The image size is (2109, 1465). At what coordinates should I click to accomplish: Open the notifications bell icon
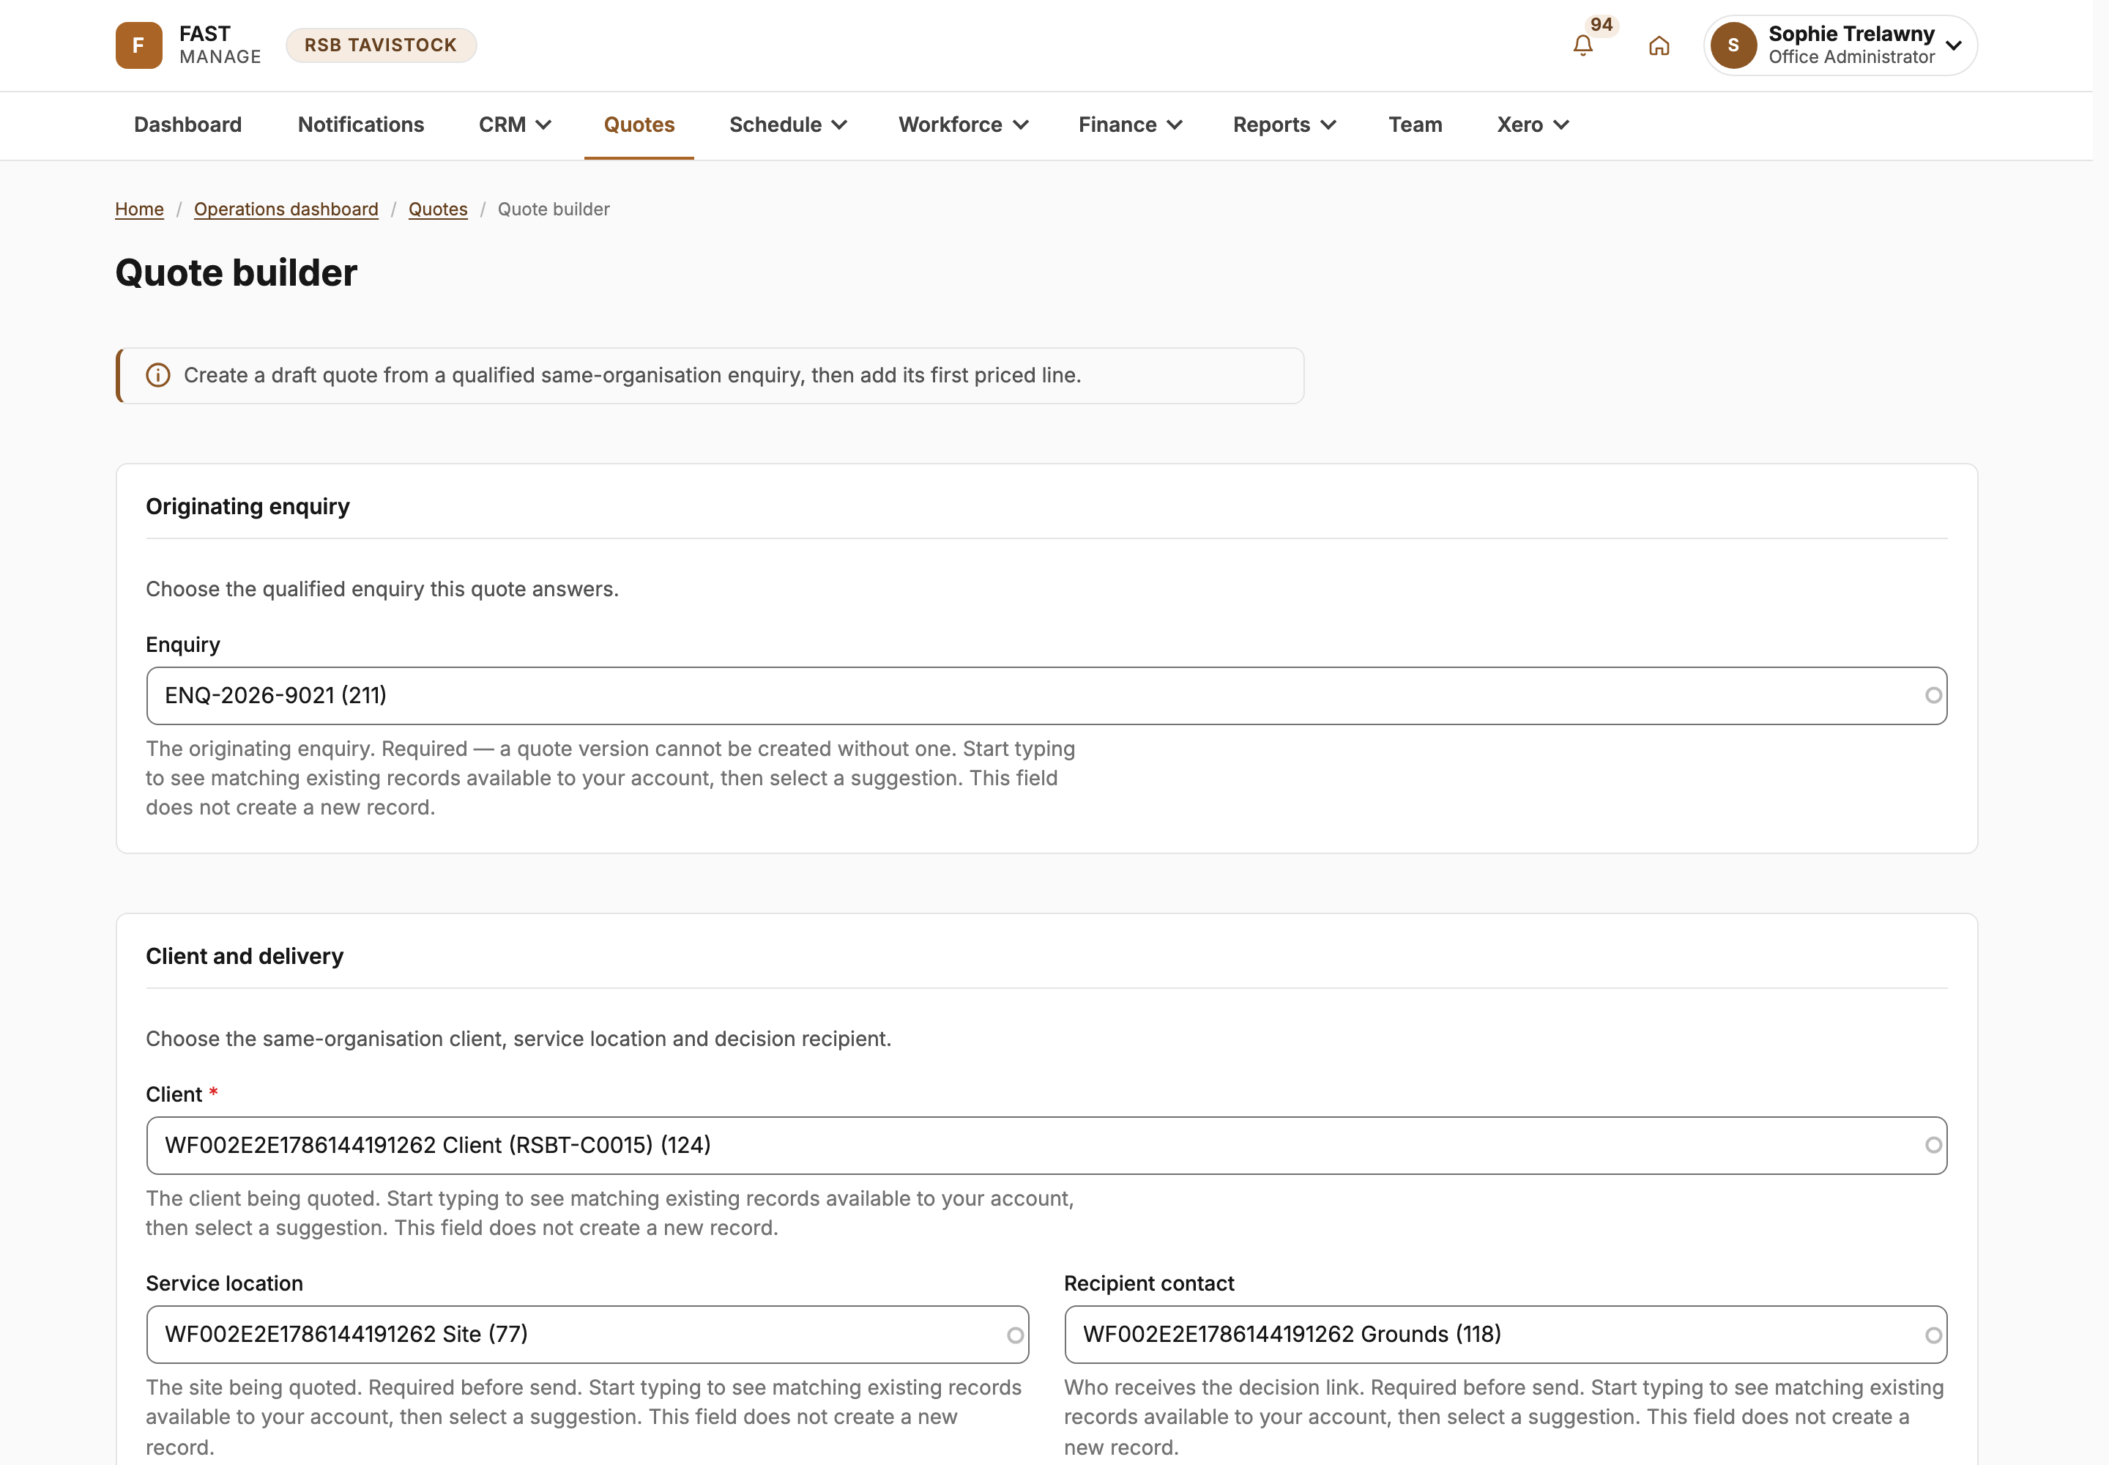coord(1582,45)
